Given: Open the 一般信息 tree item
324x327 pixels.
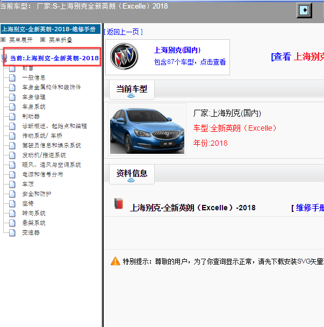Looking at the screenshot, I should [34, 77].
